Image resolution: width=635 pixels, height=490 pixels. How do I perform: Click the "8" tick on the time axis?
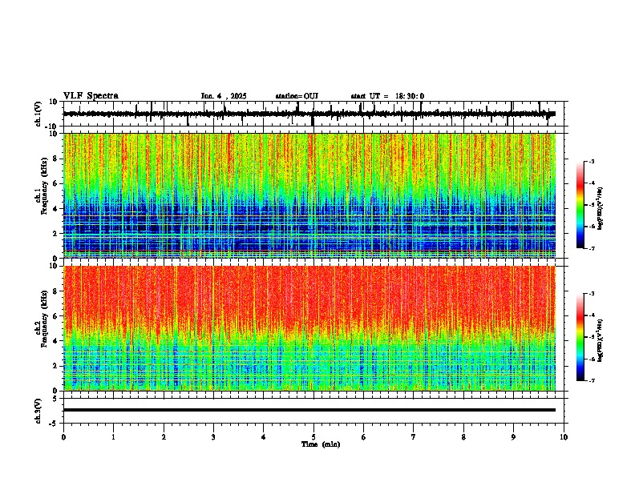tap(463, 437)
